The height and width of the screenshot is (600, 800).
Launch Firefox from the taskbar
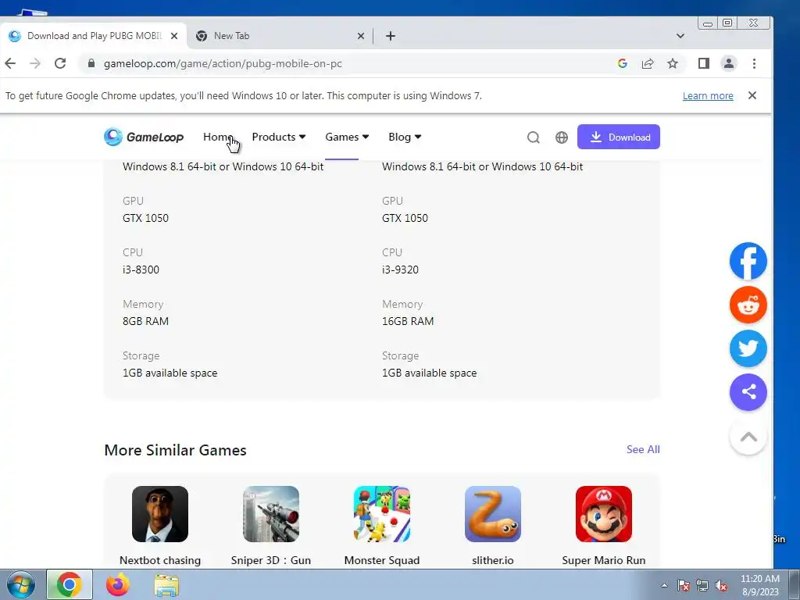pos(118,584)
